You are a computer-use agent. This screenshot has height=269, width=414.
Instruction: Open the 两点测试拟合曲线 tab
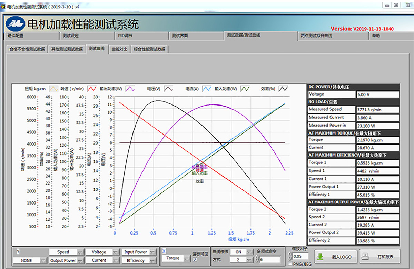pos(333,36)
